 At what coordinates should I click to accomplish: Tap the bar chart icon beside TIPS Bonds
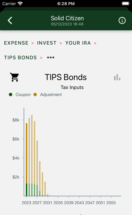coord(117,77)
